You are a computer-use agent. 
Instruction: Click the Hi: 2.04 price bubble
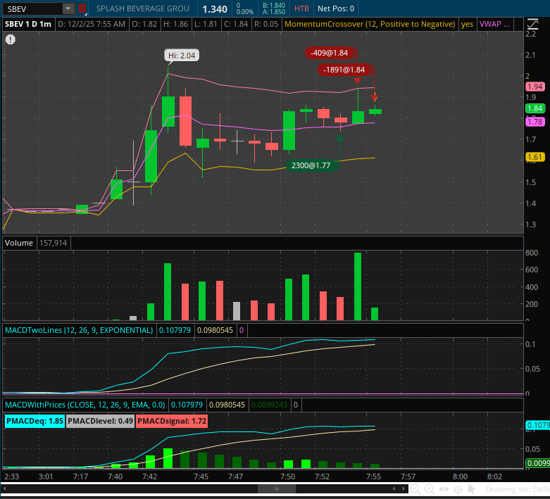[x=182, y=56]
